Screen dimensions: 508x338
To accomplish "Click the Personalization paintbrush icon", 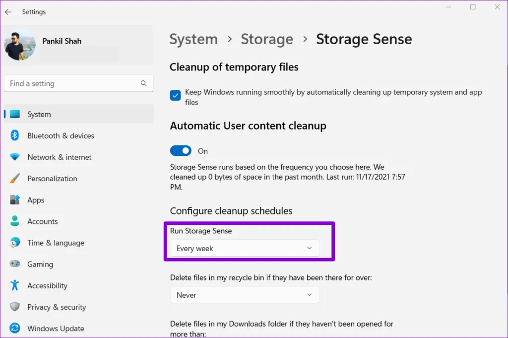I will point(15,178).
